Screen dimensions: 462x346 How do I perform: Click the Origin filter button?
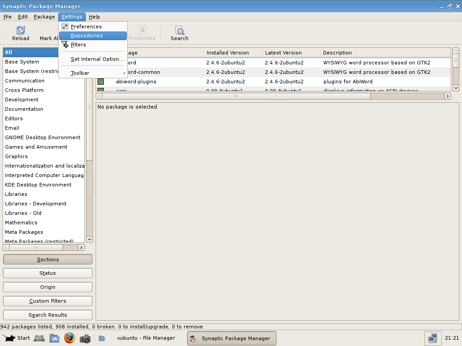pyautogui.click(x=48, y=287)
